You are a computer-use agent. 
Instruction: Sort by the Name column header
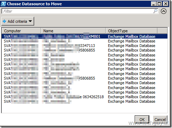pyautogui.click(x=73, y=31)
